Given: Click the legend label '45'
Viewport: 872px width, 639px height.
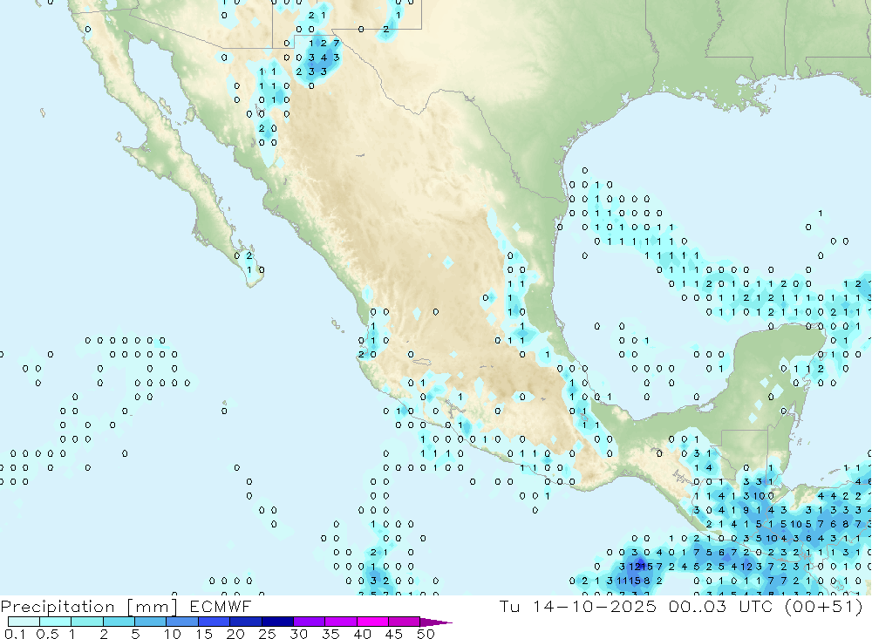Looking at the screenshot, I should click(394, 634).
